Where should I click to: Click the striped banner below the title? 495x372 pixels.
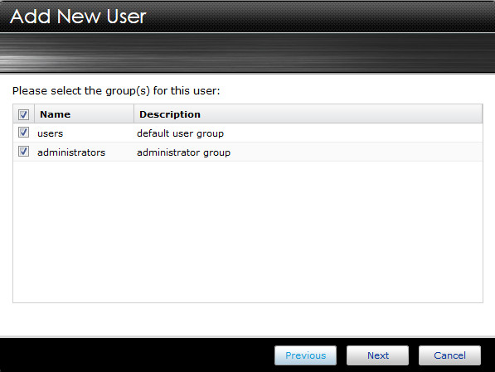point(247,53)
